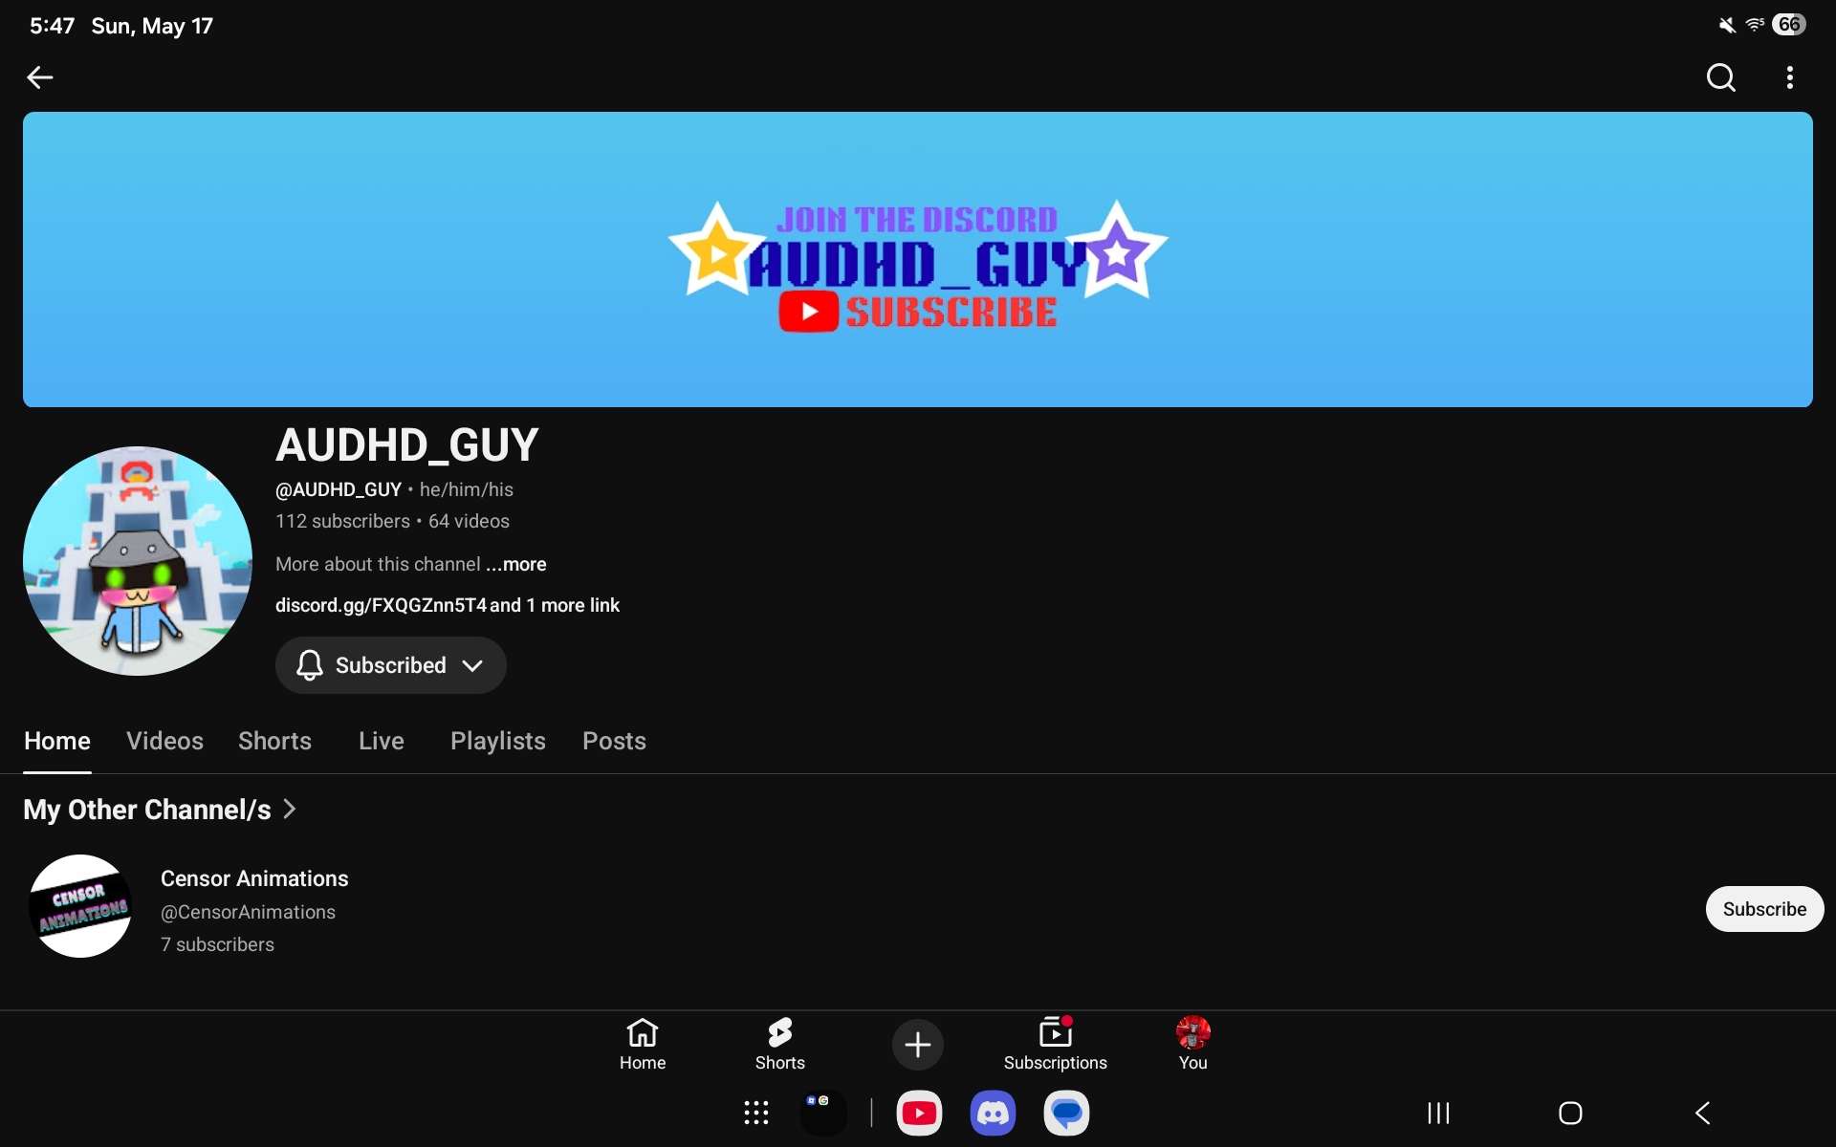
Task: Open the three-dot more options menu
Action: click(x=1789, y=77)
